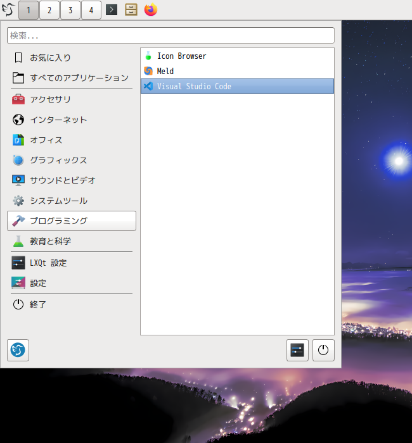The height and width of the screenshot is (443, 412).
Task: Show すべてのアプリケーション category
Action: tap(71, 78)
